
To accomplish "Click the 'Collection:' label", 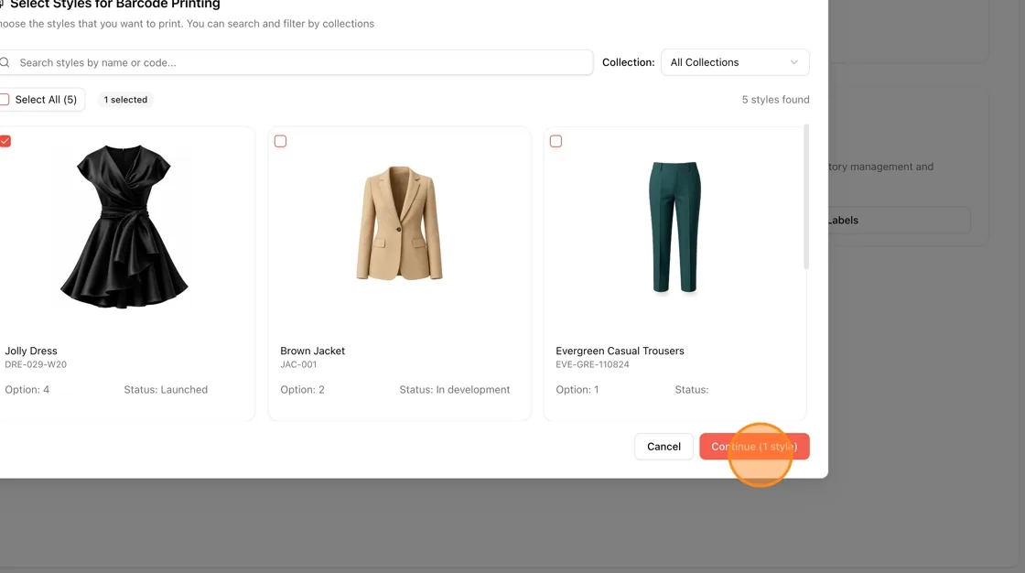I will tap(628, 62).
